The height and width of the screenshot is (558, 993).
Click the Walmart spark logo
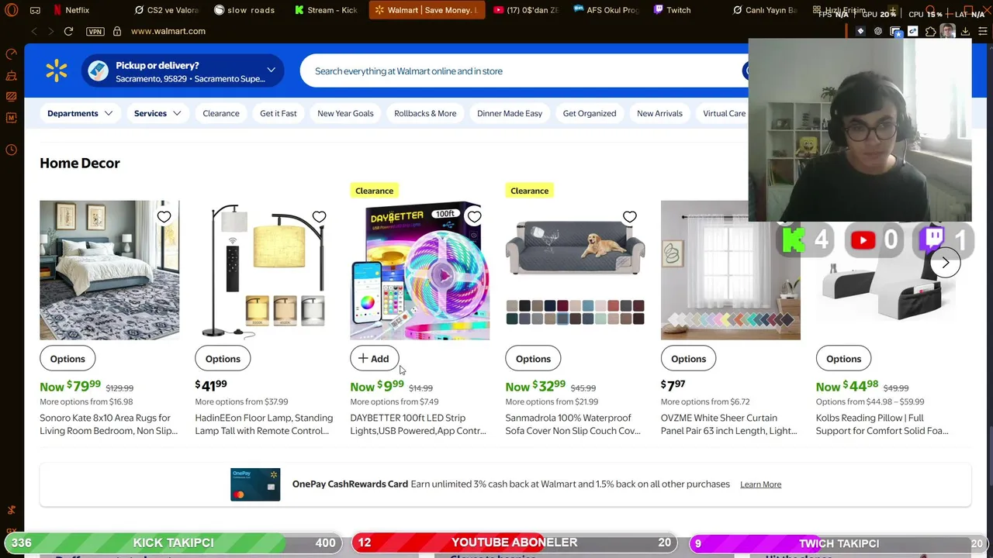56,71
